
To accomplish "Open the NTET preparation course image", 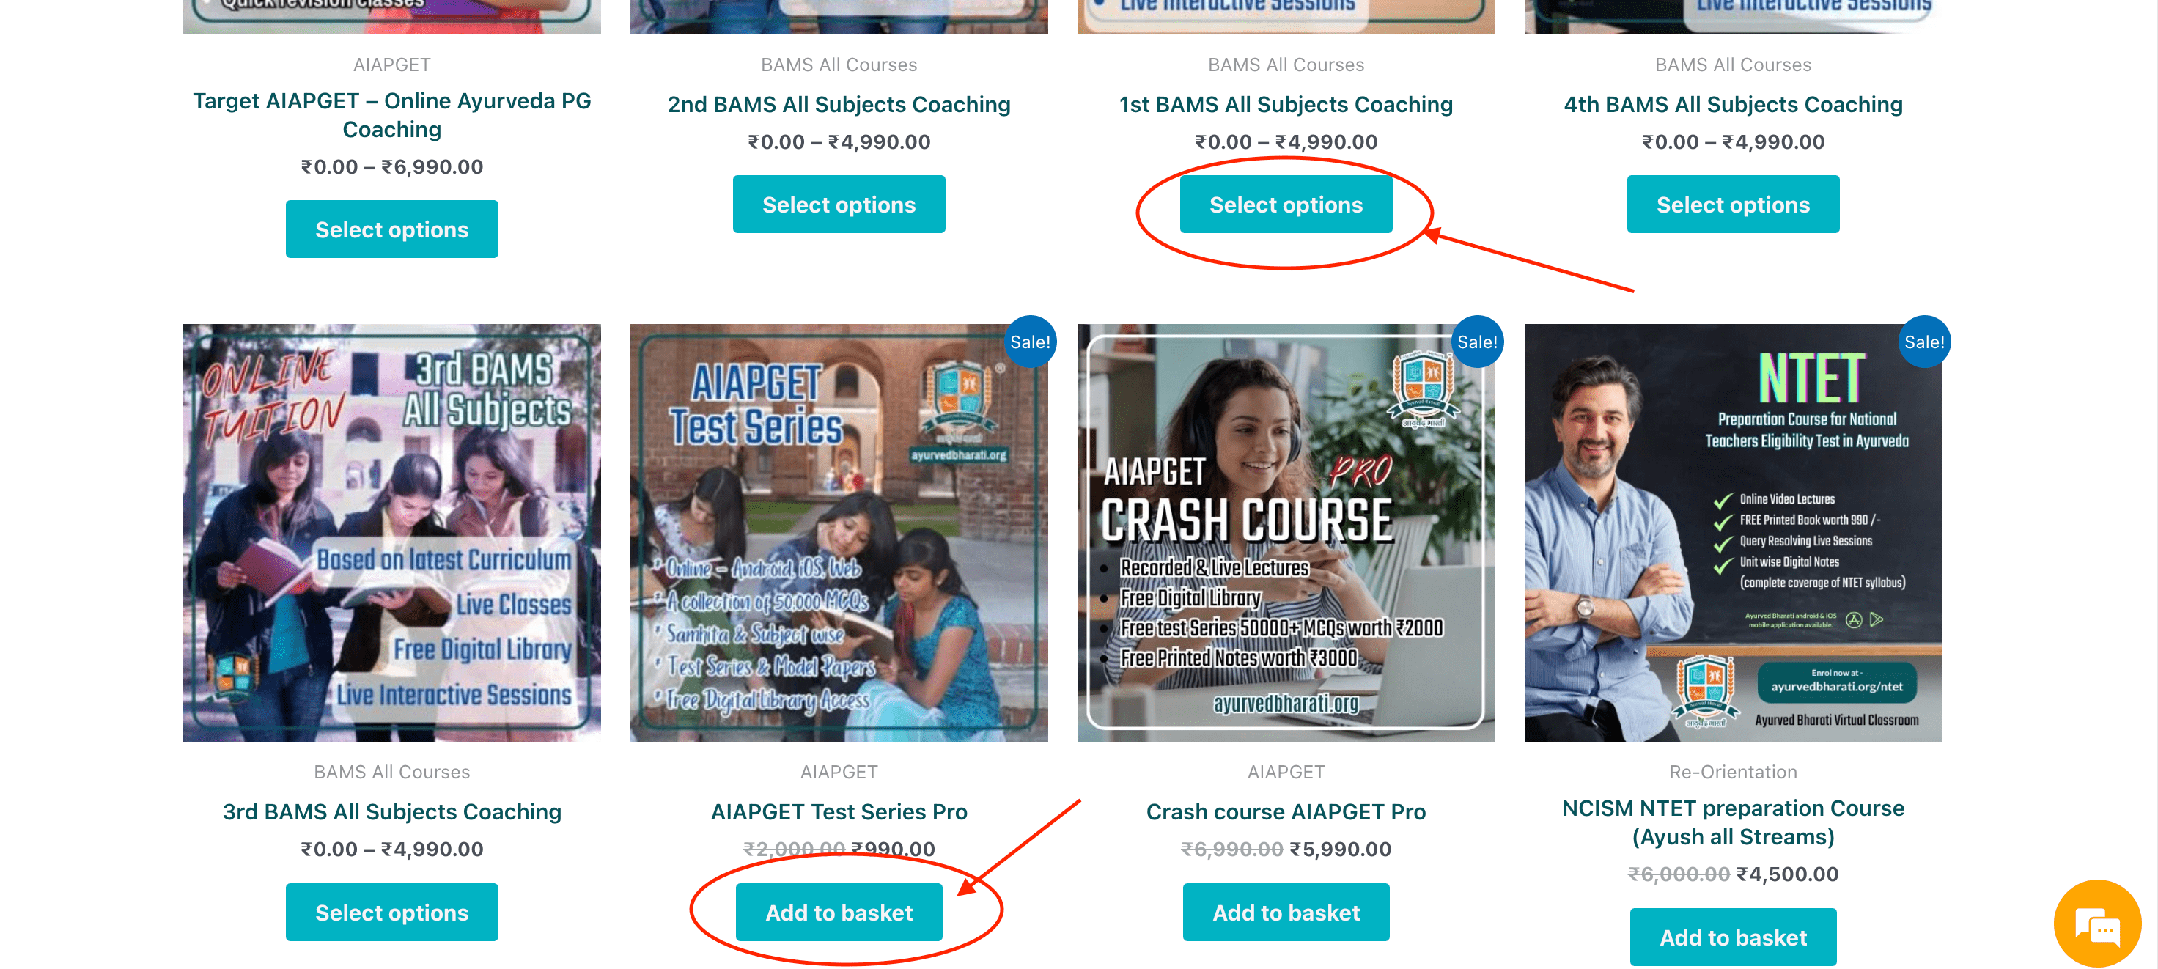I will pos(1734,533).
